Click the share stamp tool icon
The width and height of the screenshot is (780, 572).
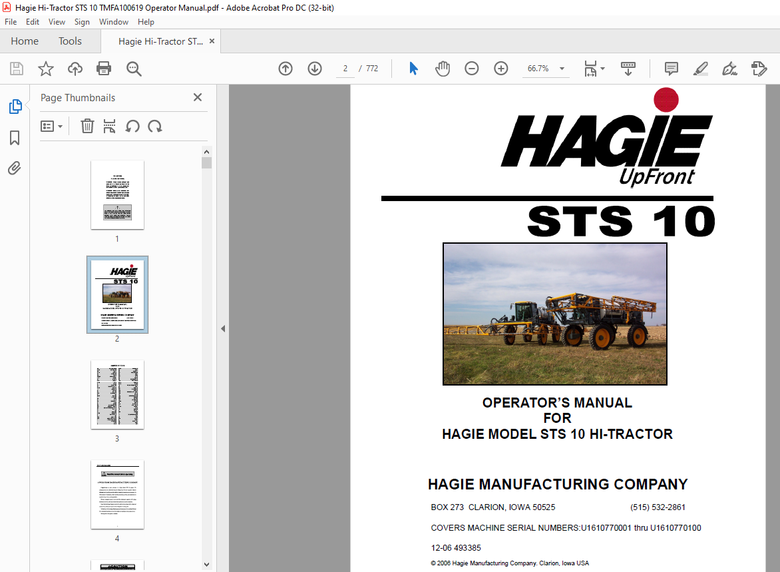point(759,69)
